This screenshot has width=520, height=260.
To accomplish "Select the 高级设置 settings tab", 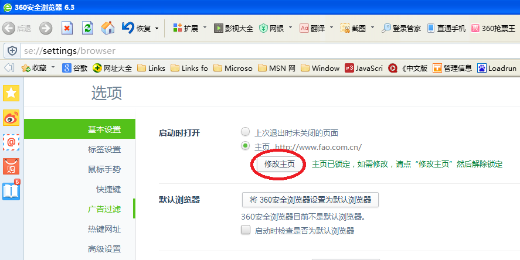I will (80, 249).
